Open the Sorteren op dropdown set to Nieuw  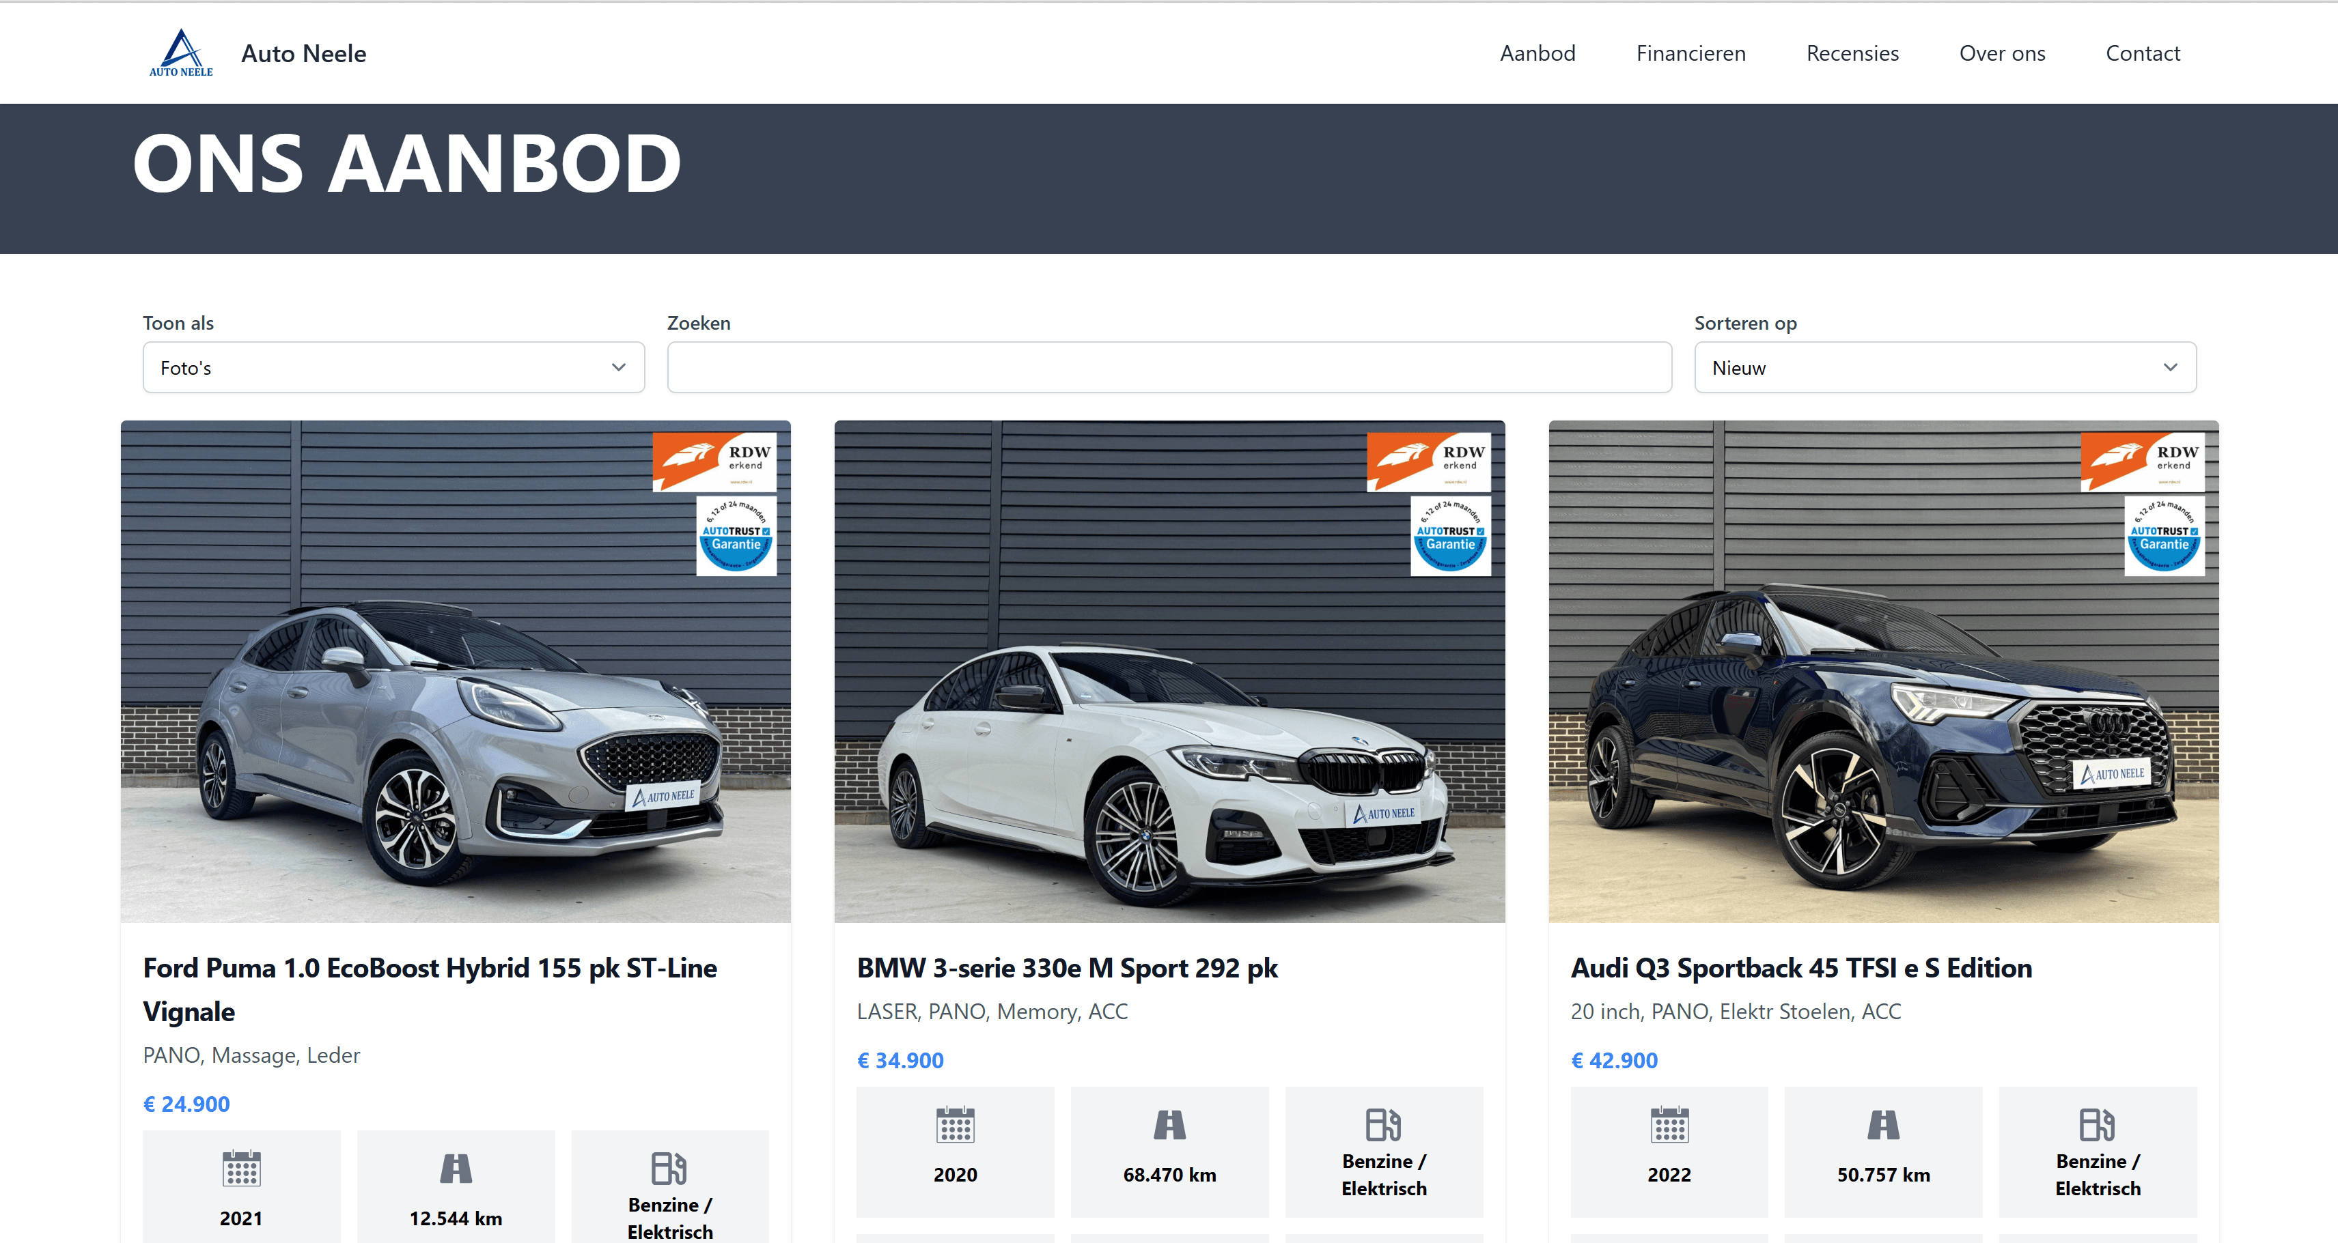1944,367
